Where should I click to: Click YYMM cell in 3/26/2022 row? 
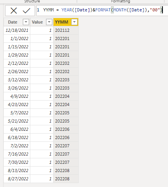pos(66,88)
